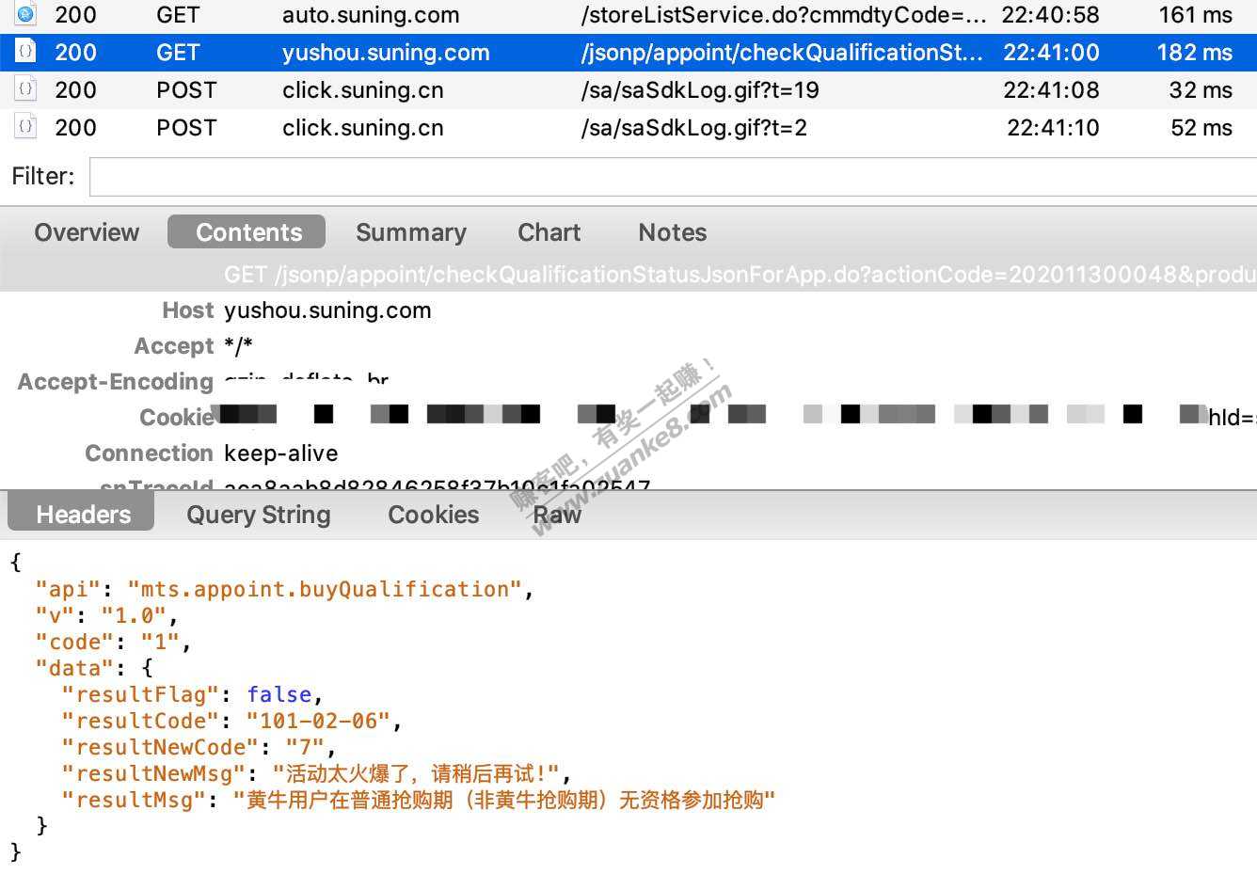Click the 52 ms duration cell
The height and width of the screenshot is (890, 1257).
1201,128
